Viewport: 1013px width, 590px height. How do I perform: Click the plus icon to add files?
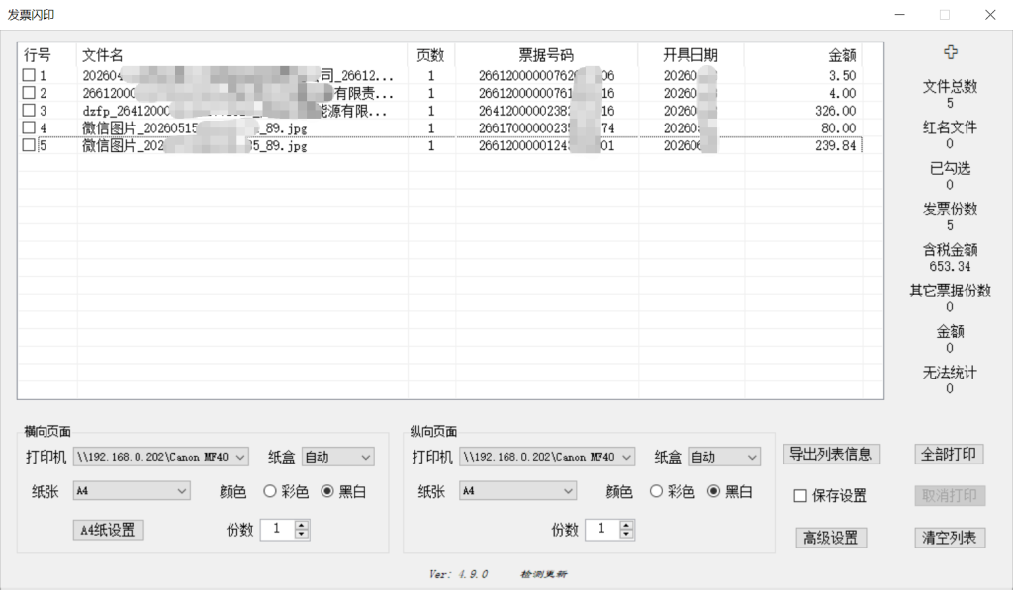pyautogui.click(x=950, y=52)
